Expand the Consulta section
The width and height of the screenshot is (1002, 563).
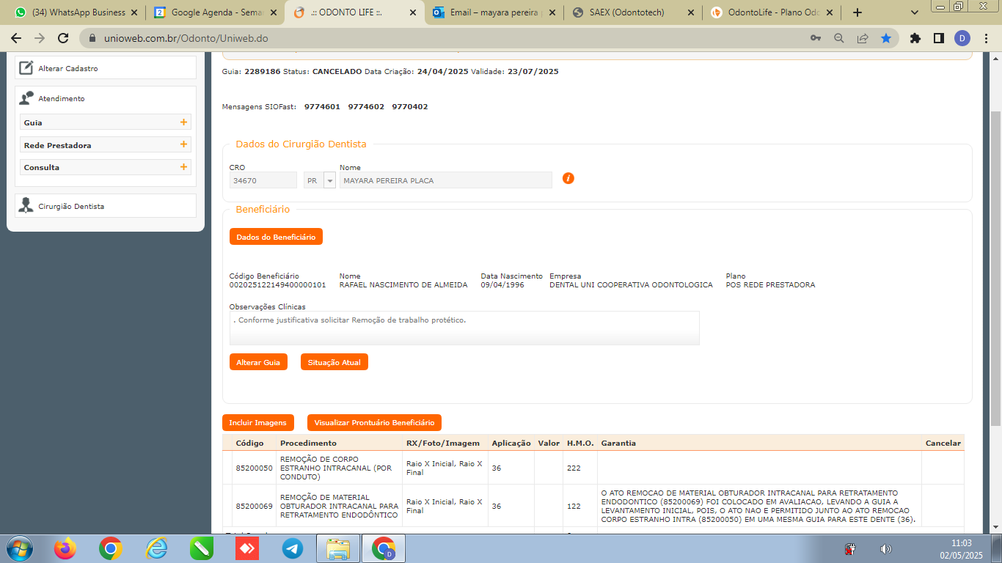point(183,167)
